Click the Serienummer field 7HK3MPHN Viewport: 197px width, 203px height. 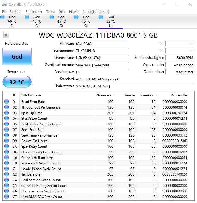(x=101, y=51)
